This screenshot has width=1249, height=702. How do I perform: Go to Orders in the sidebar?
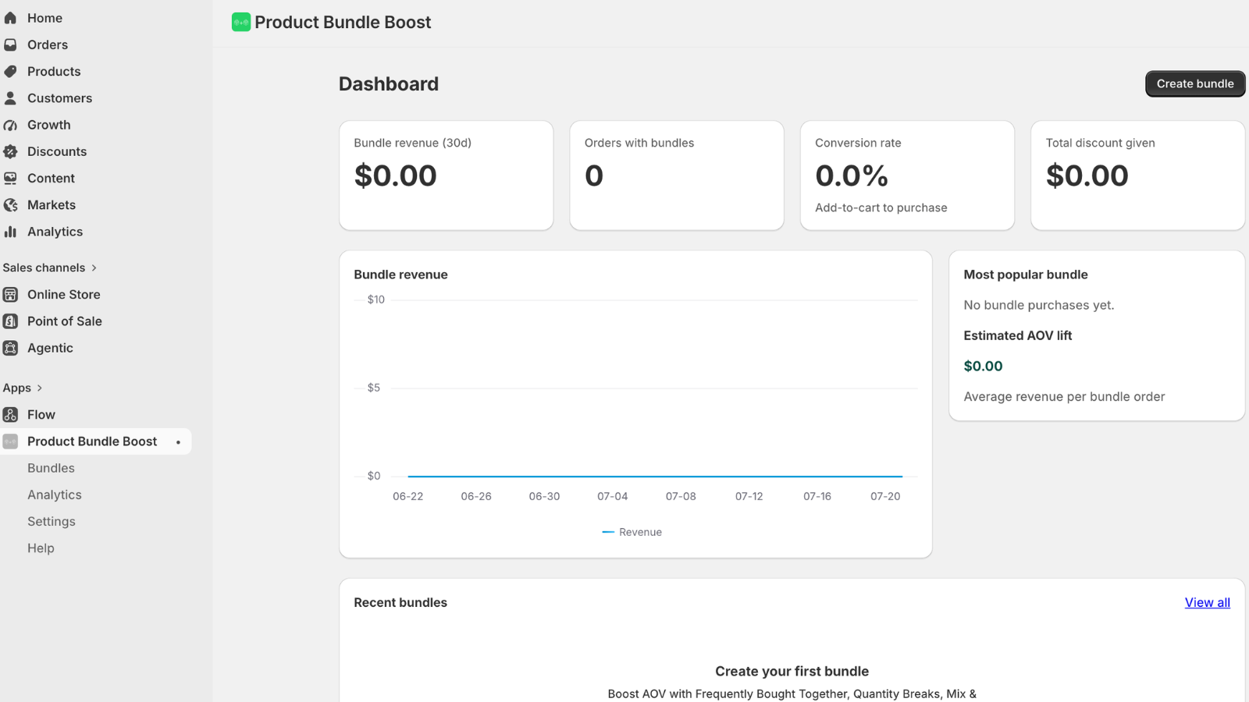(48, 44)
